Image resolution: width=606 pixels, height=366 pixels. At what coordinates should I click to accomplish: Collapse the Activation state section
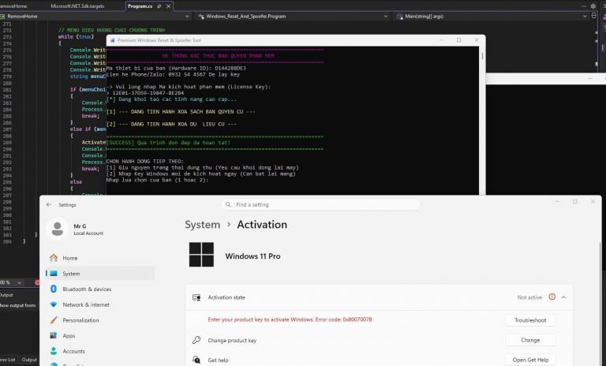tap(564, 297)
